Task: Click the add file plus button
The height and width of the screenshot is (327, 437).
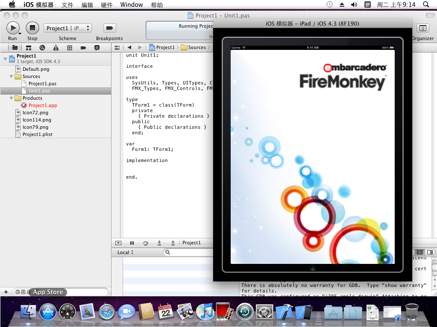Action: (6, 292)
